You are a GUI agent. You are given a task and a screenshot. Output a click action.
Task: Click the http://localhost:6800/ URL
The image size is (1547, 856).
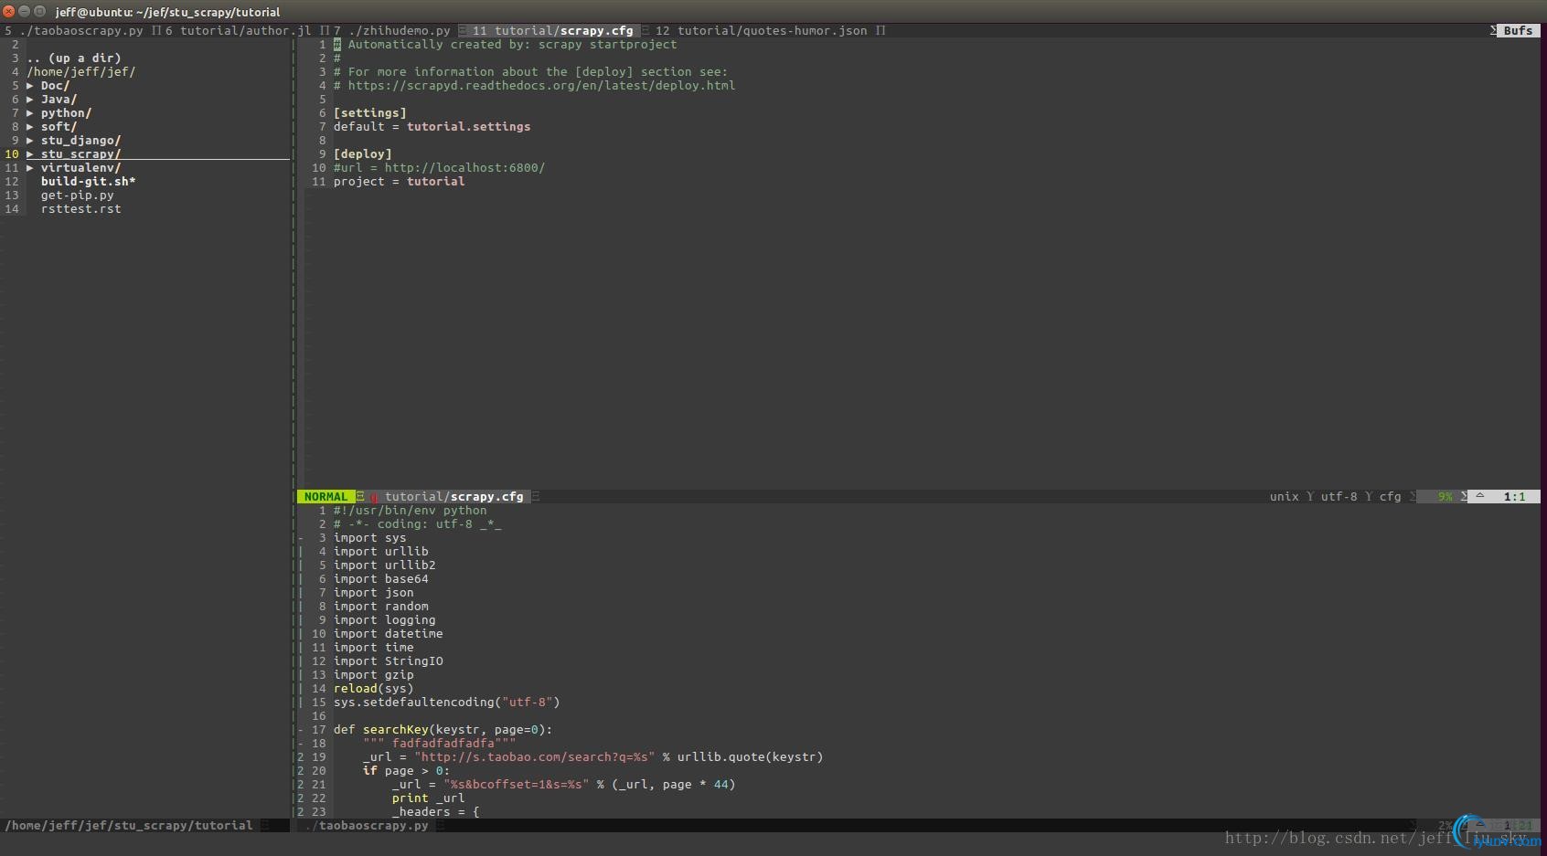pyautogui.click(x=464, y=168)
